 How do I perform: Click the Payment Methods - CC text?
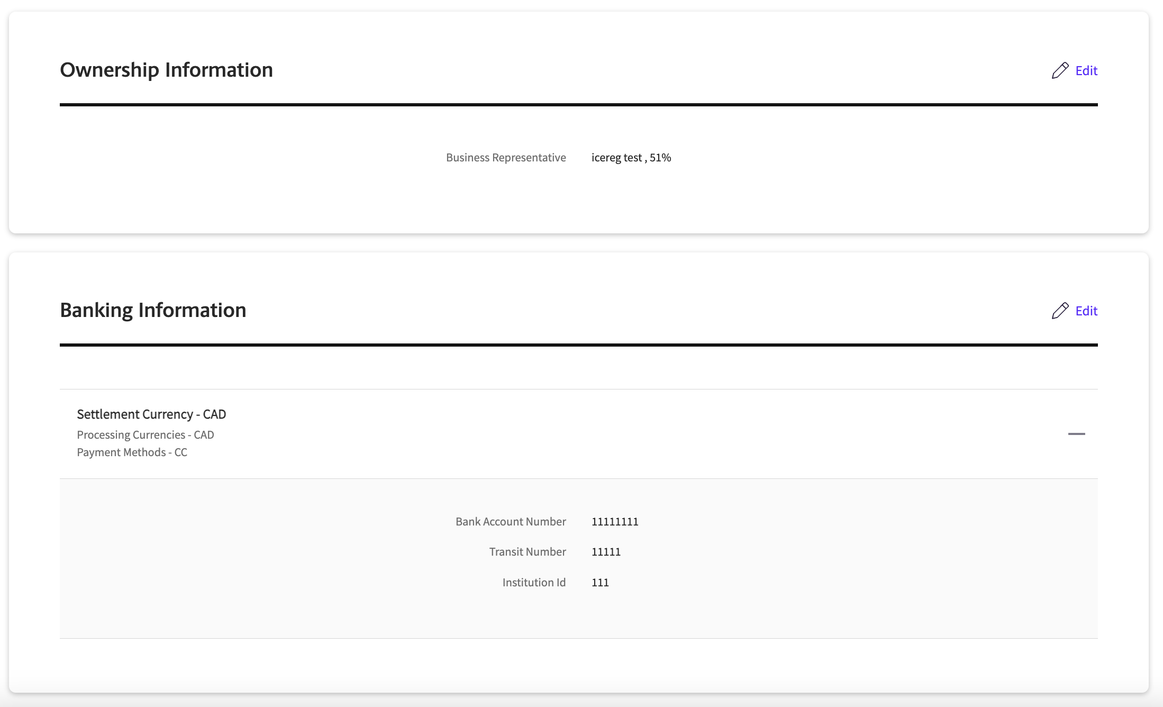coord(132,452)
